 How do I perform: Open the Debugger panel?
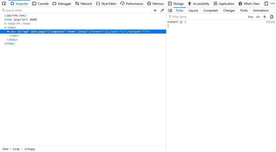point(62,4)
